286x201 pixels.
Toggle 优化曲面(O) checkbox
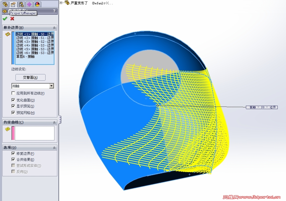[x=13, y=100]
